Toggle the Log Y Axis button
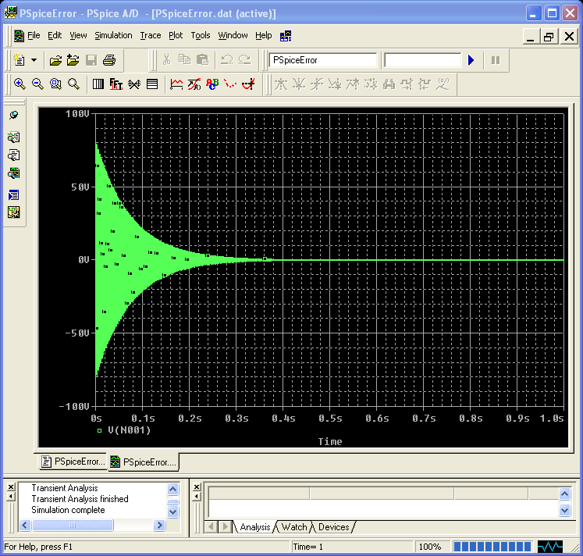The width and height of the screenshot is (583, 556). point(152,84)
